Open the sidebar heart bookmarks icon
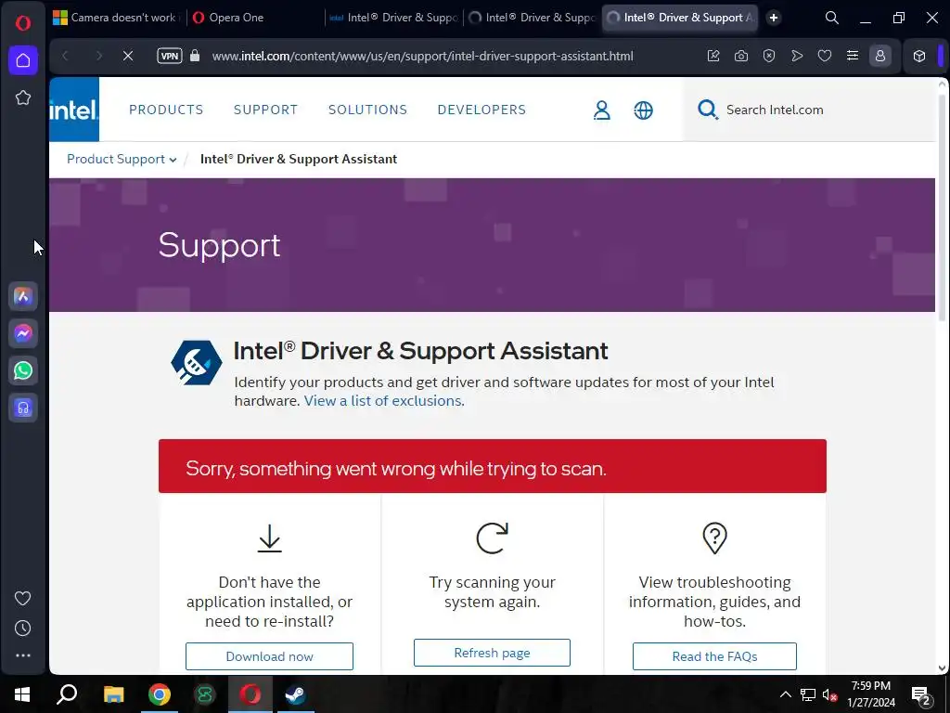 tap(23, 599)
